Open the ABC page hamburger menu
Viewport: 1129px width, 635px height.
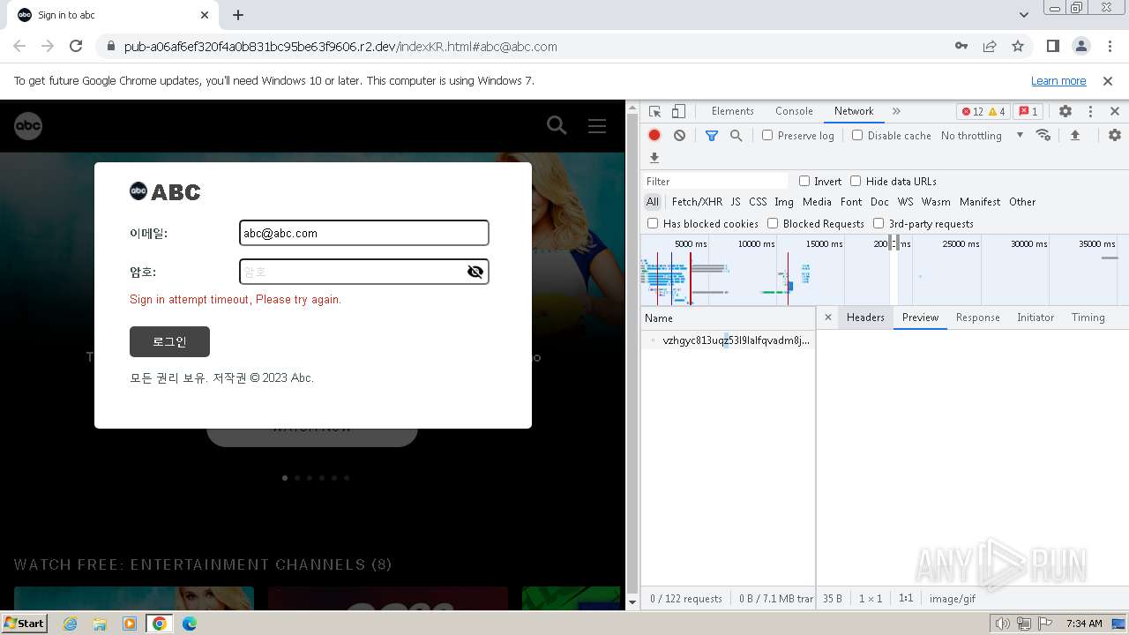coord(597,125)
